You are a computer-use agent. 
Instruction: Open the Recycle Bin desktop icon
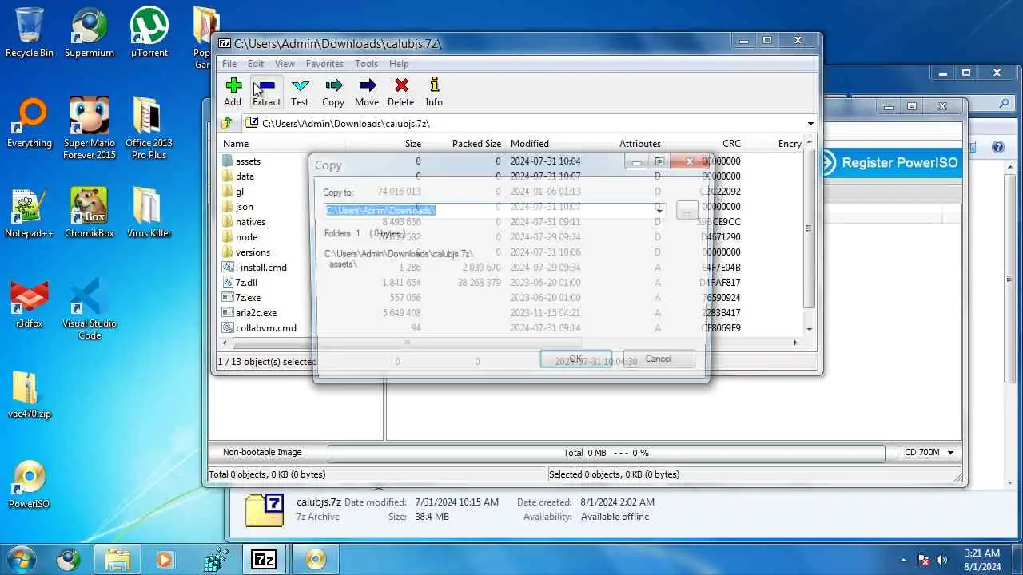click(30, 32)
